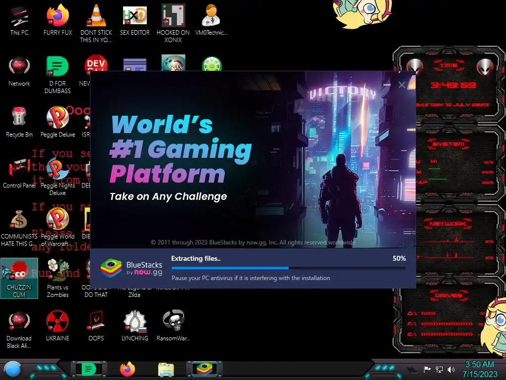The height and width of the screenshot is (380, 506).
Task: Open the Control Panel desktop icon
Action: click(19, 174)
